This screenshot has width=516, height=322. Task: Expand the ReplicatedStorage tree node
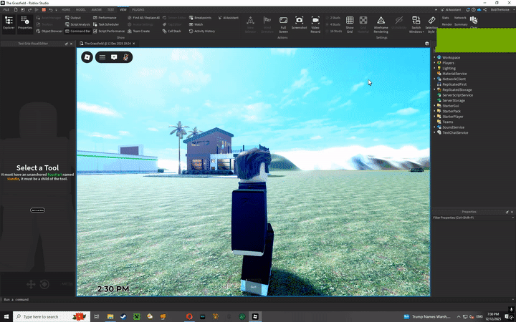434,89
